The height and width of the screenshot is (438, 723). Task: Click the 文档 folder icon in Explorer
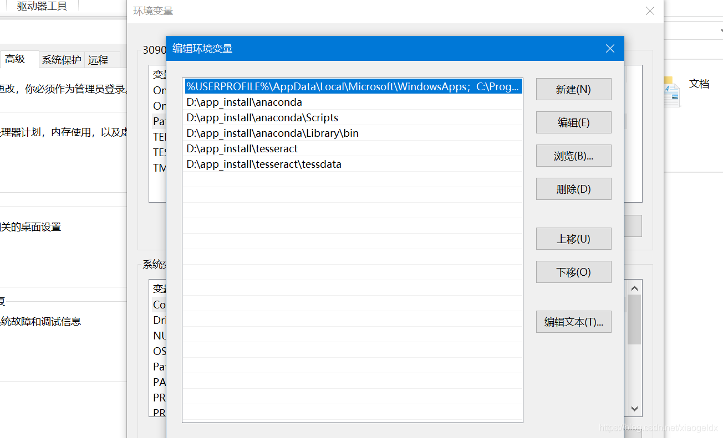coord(670,92)
